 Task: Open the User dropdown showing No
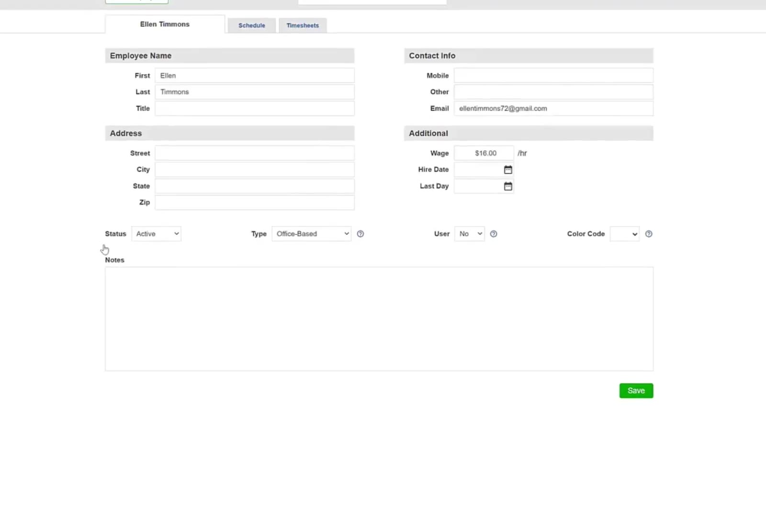tap(470, 234)
